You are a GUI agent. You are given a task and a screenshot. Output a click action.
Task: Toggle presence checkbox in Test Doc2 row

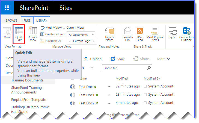point(145,103)
